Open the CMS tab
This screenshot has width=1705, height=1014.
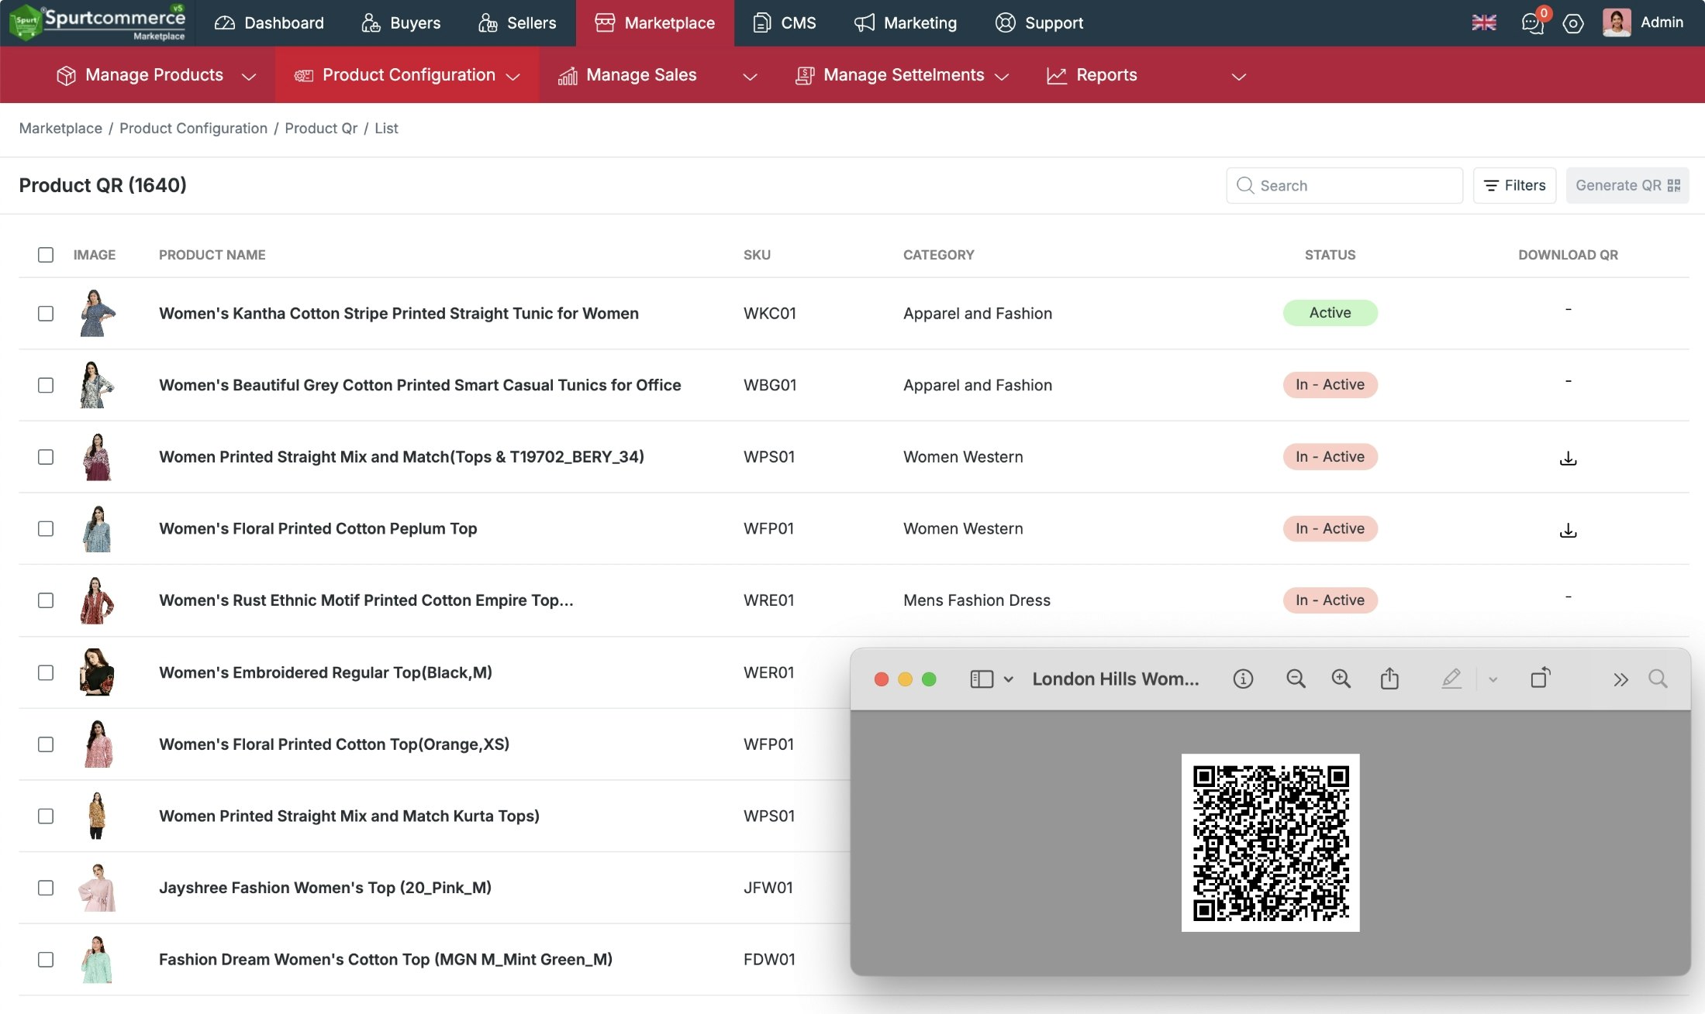[x=784, y=23]
